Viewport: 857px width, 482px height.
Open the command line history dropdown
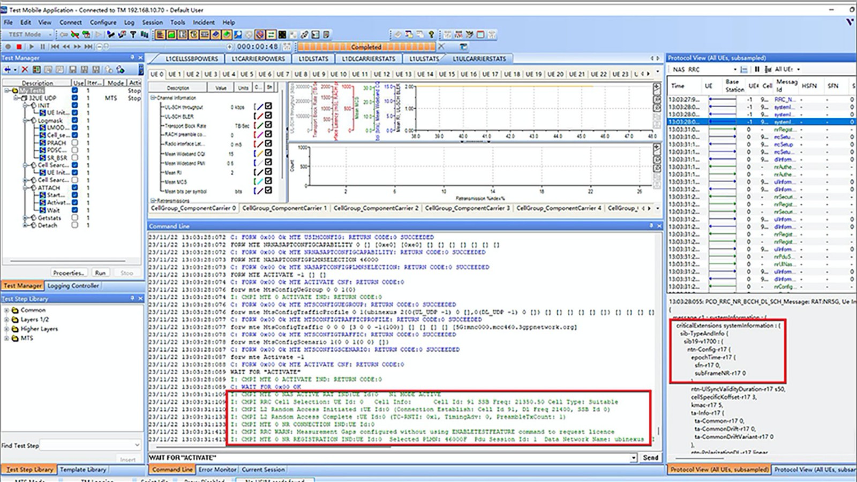pos(634,457)
